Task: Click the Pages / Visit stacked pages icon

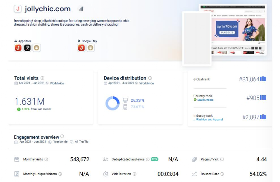Action: pos(194,159)
